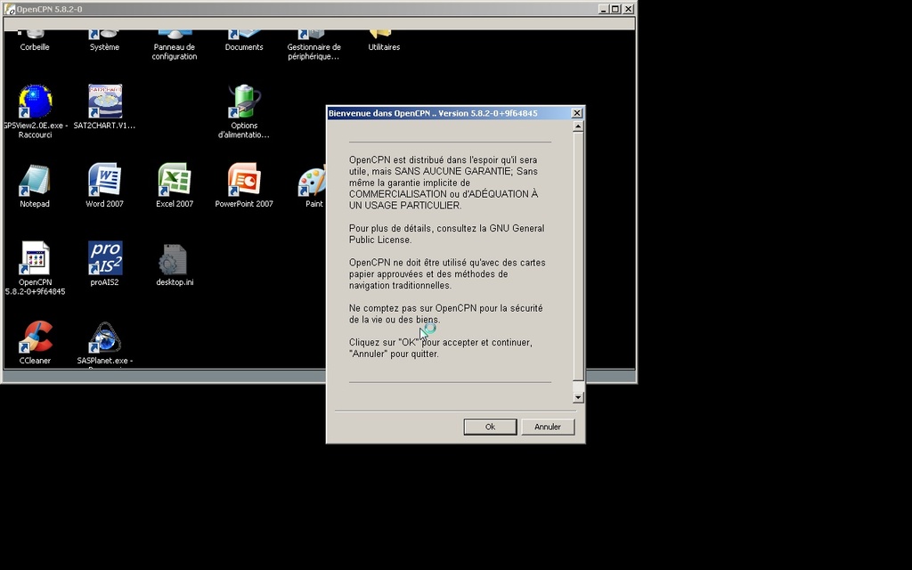Click the Panneau de configuration label
912x570 pixels.
[x=175, y=52]
